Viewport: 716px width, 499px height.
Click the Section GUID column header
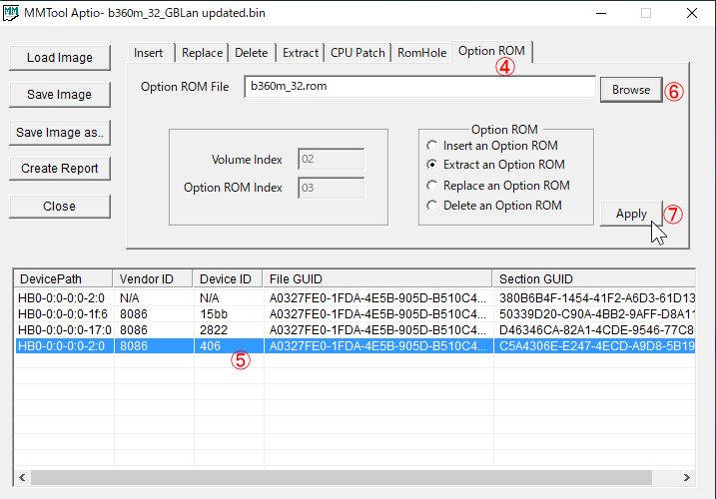click(x=593, y=279)
